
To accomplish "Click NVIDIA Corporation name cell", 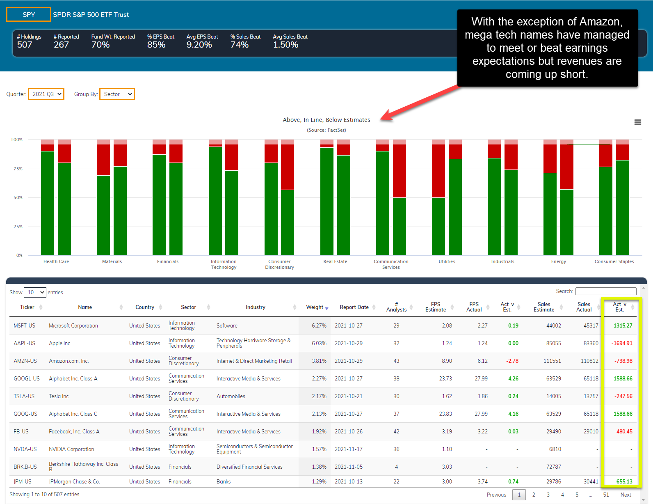I will coord(71,449).
